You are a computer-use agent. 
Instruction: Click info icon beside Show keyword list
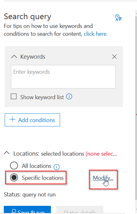pyautogui.click(x=69, y=97)
